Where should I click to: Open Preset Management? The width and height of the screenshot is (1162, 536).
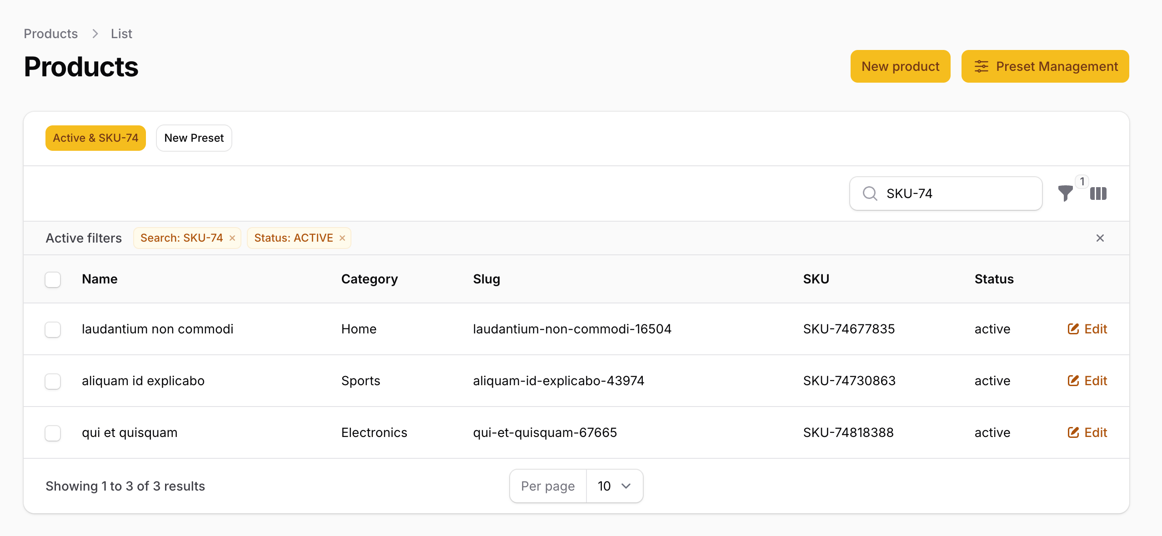(x=1045, y=66)
